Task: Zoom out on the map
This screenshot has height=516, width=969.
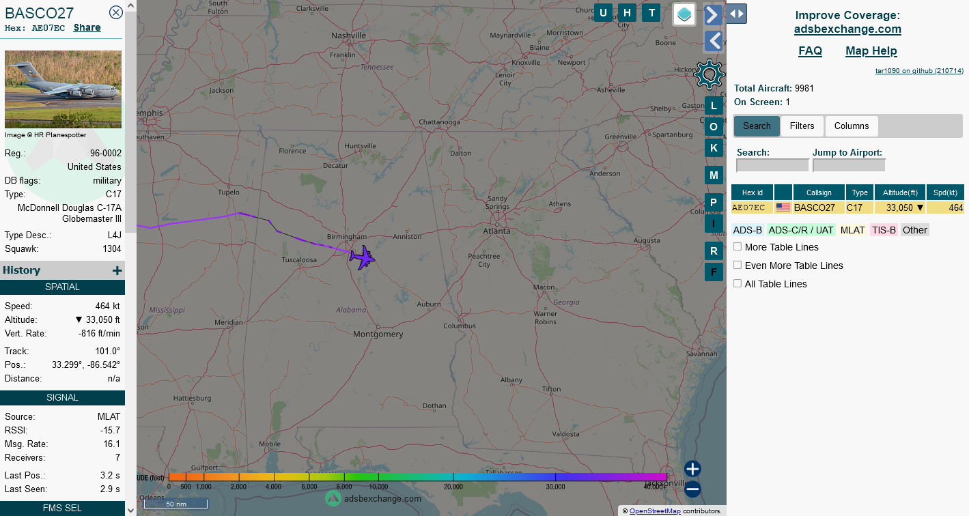Action: point(692,489)
